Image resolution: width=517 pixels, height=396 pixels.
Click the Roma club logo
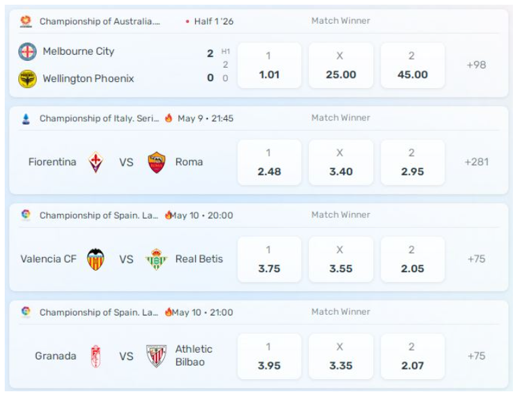[157, 162]
